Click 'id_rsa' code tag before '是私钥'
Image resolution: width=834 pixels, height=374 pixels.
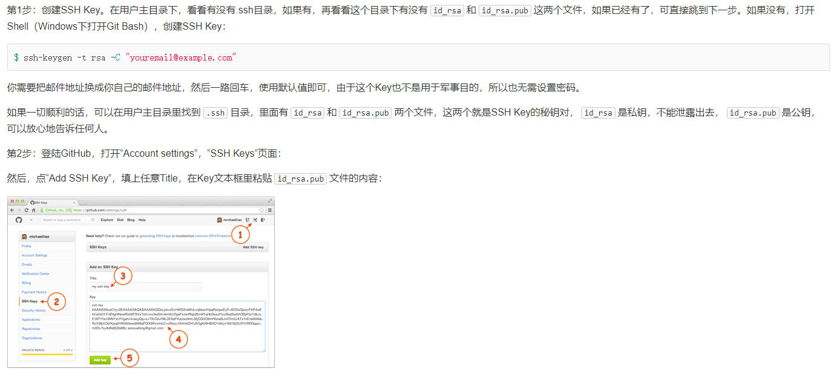pyautogui.click(x=598, y=113)
